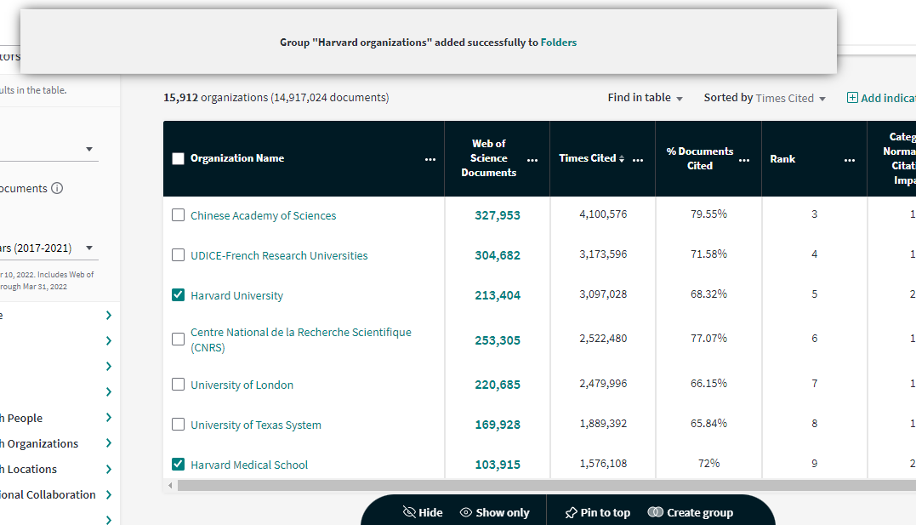Click the Add indicator plus icon
Viewport: 916px width, 525px height.
pyautogui.click(x=852, y=98)
